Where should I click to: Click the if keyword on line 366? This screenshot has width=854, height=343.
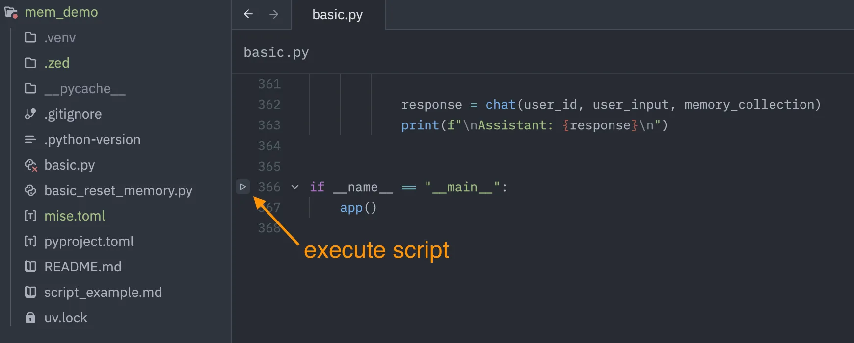[317, 187]
